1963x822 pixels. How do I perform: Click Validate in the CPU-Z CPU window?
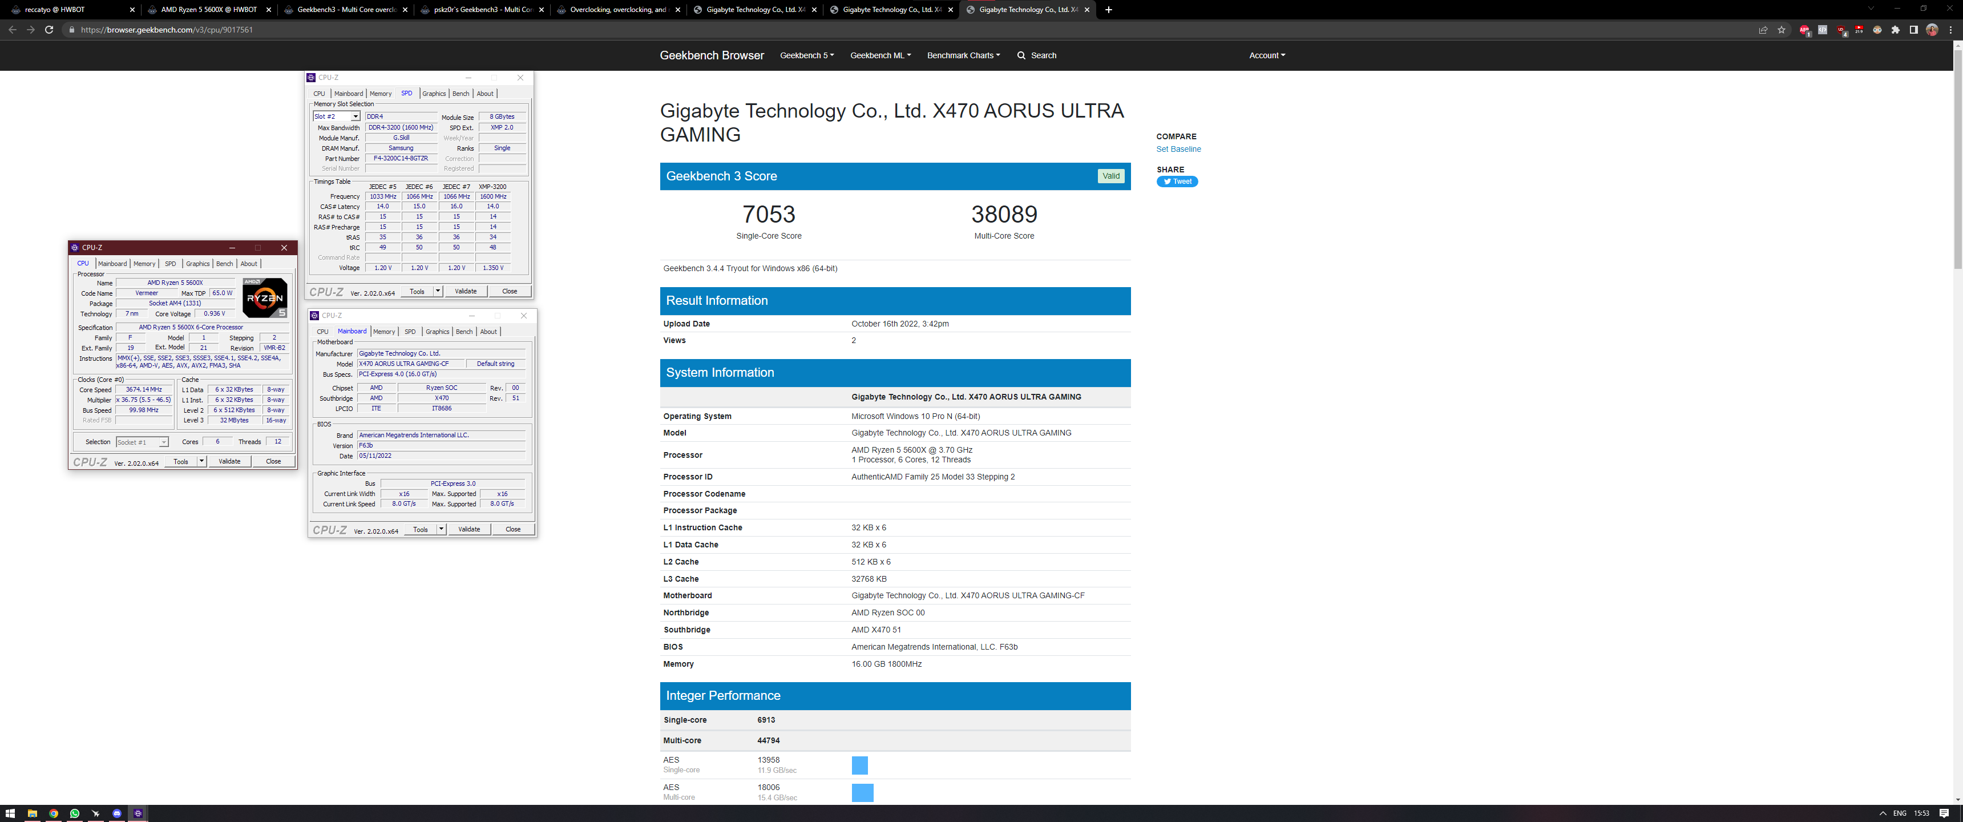pos(229,461)
